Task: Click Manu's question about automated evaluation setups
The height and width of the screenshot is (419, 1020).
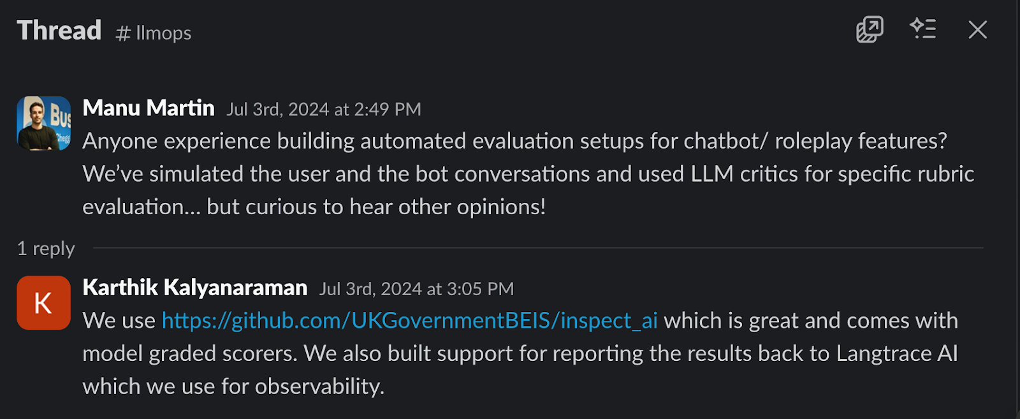Action: coord(446,173)
